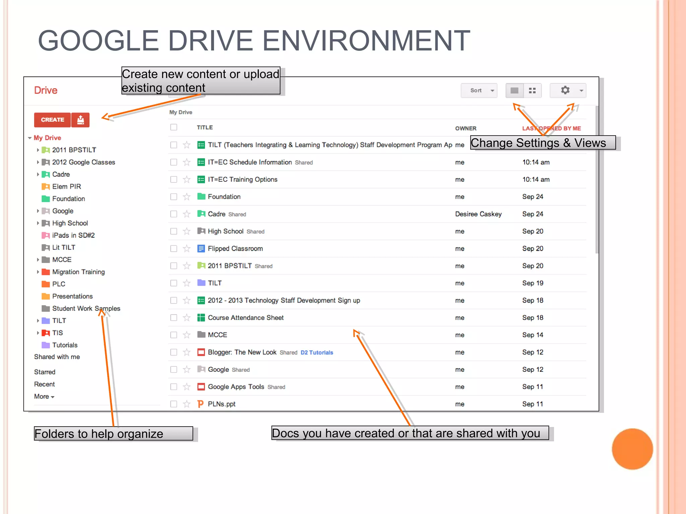This screenshot has height=514, width=686.
Task: Check the box for Course Attendance Sheet
Action: pyautogui.click(x=174, y=318)
